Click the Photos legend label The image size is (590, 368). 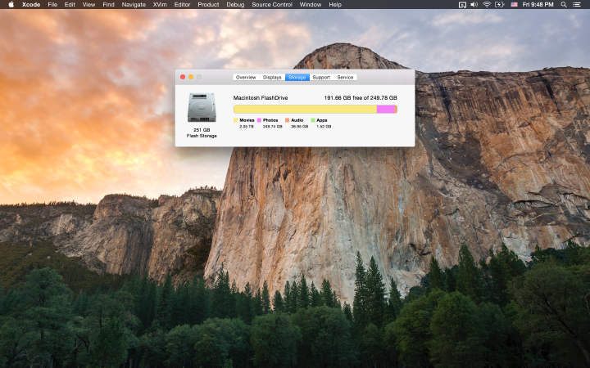coord(270,120)
